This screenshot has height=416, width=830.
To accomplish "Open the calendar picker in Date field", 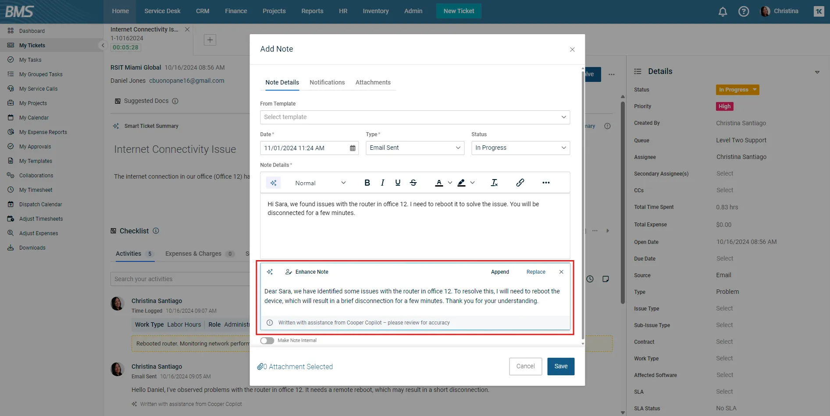I will pos(353,148).
